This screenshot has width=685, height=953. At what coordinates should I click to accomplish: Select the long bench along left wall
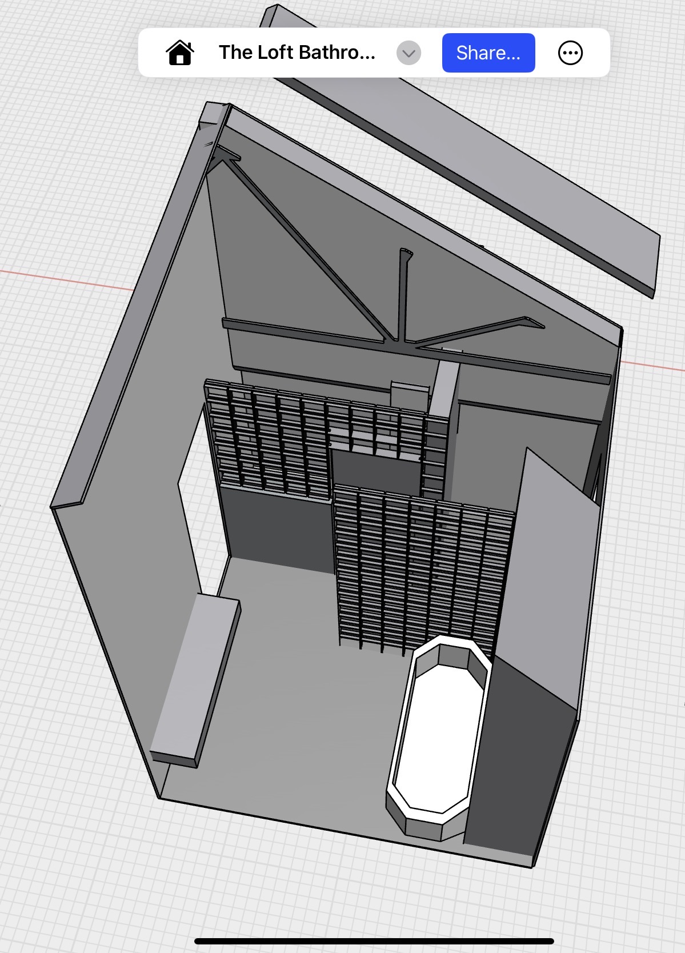[195, 680]
